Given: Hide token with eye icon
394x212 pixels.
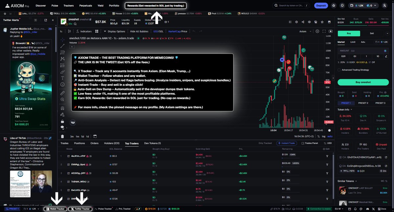Looking at the screenshot, I should point(309,22).
